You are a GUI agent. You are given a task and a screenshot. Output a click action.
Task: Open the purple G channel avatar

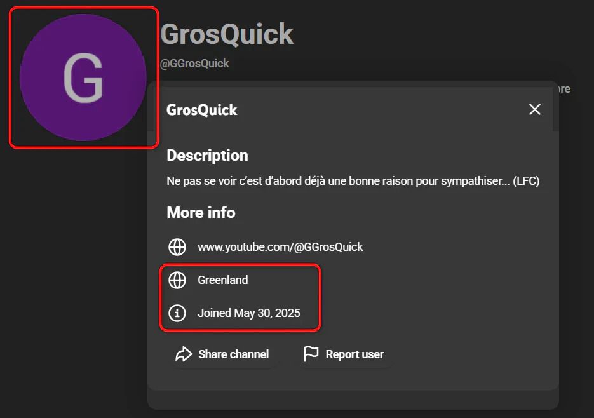(83, 78)
